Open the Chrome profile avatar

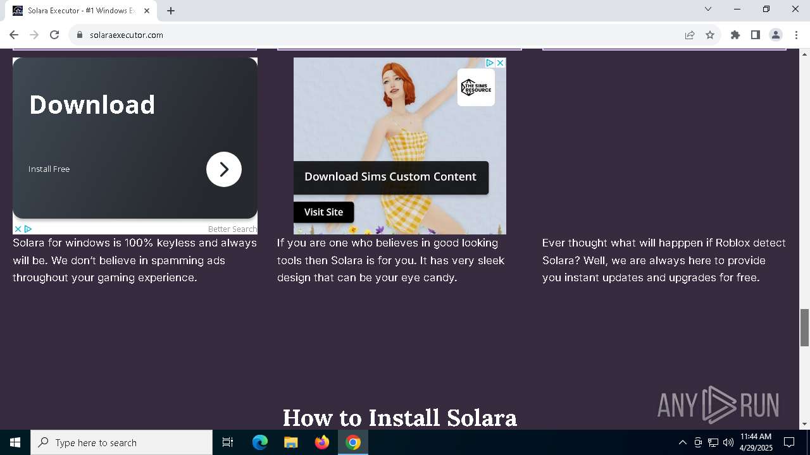click(776, 35)
